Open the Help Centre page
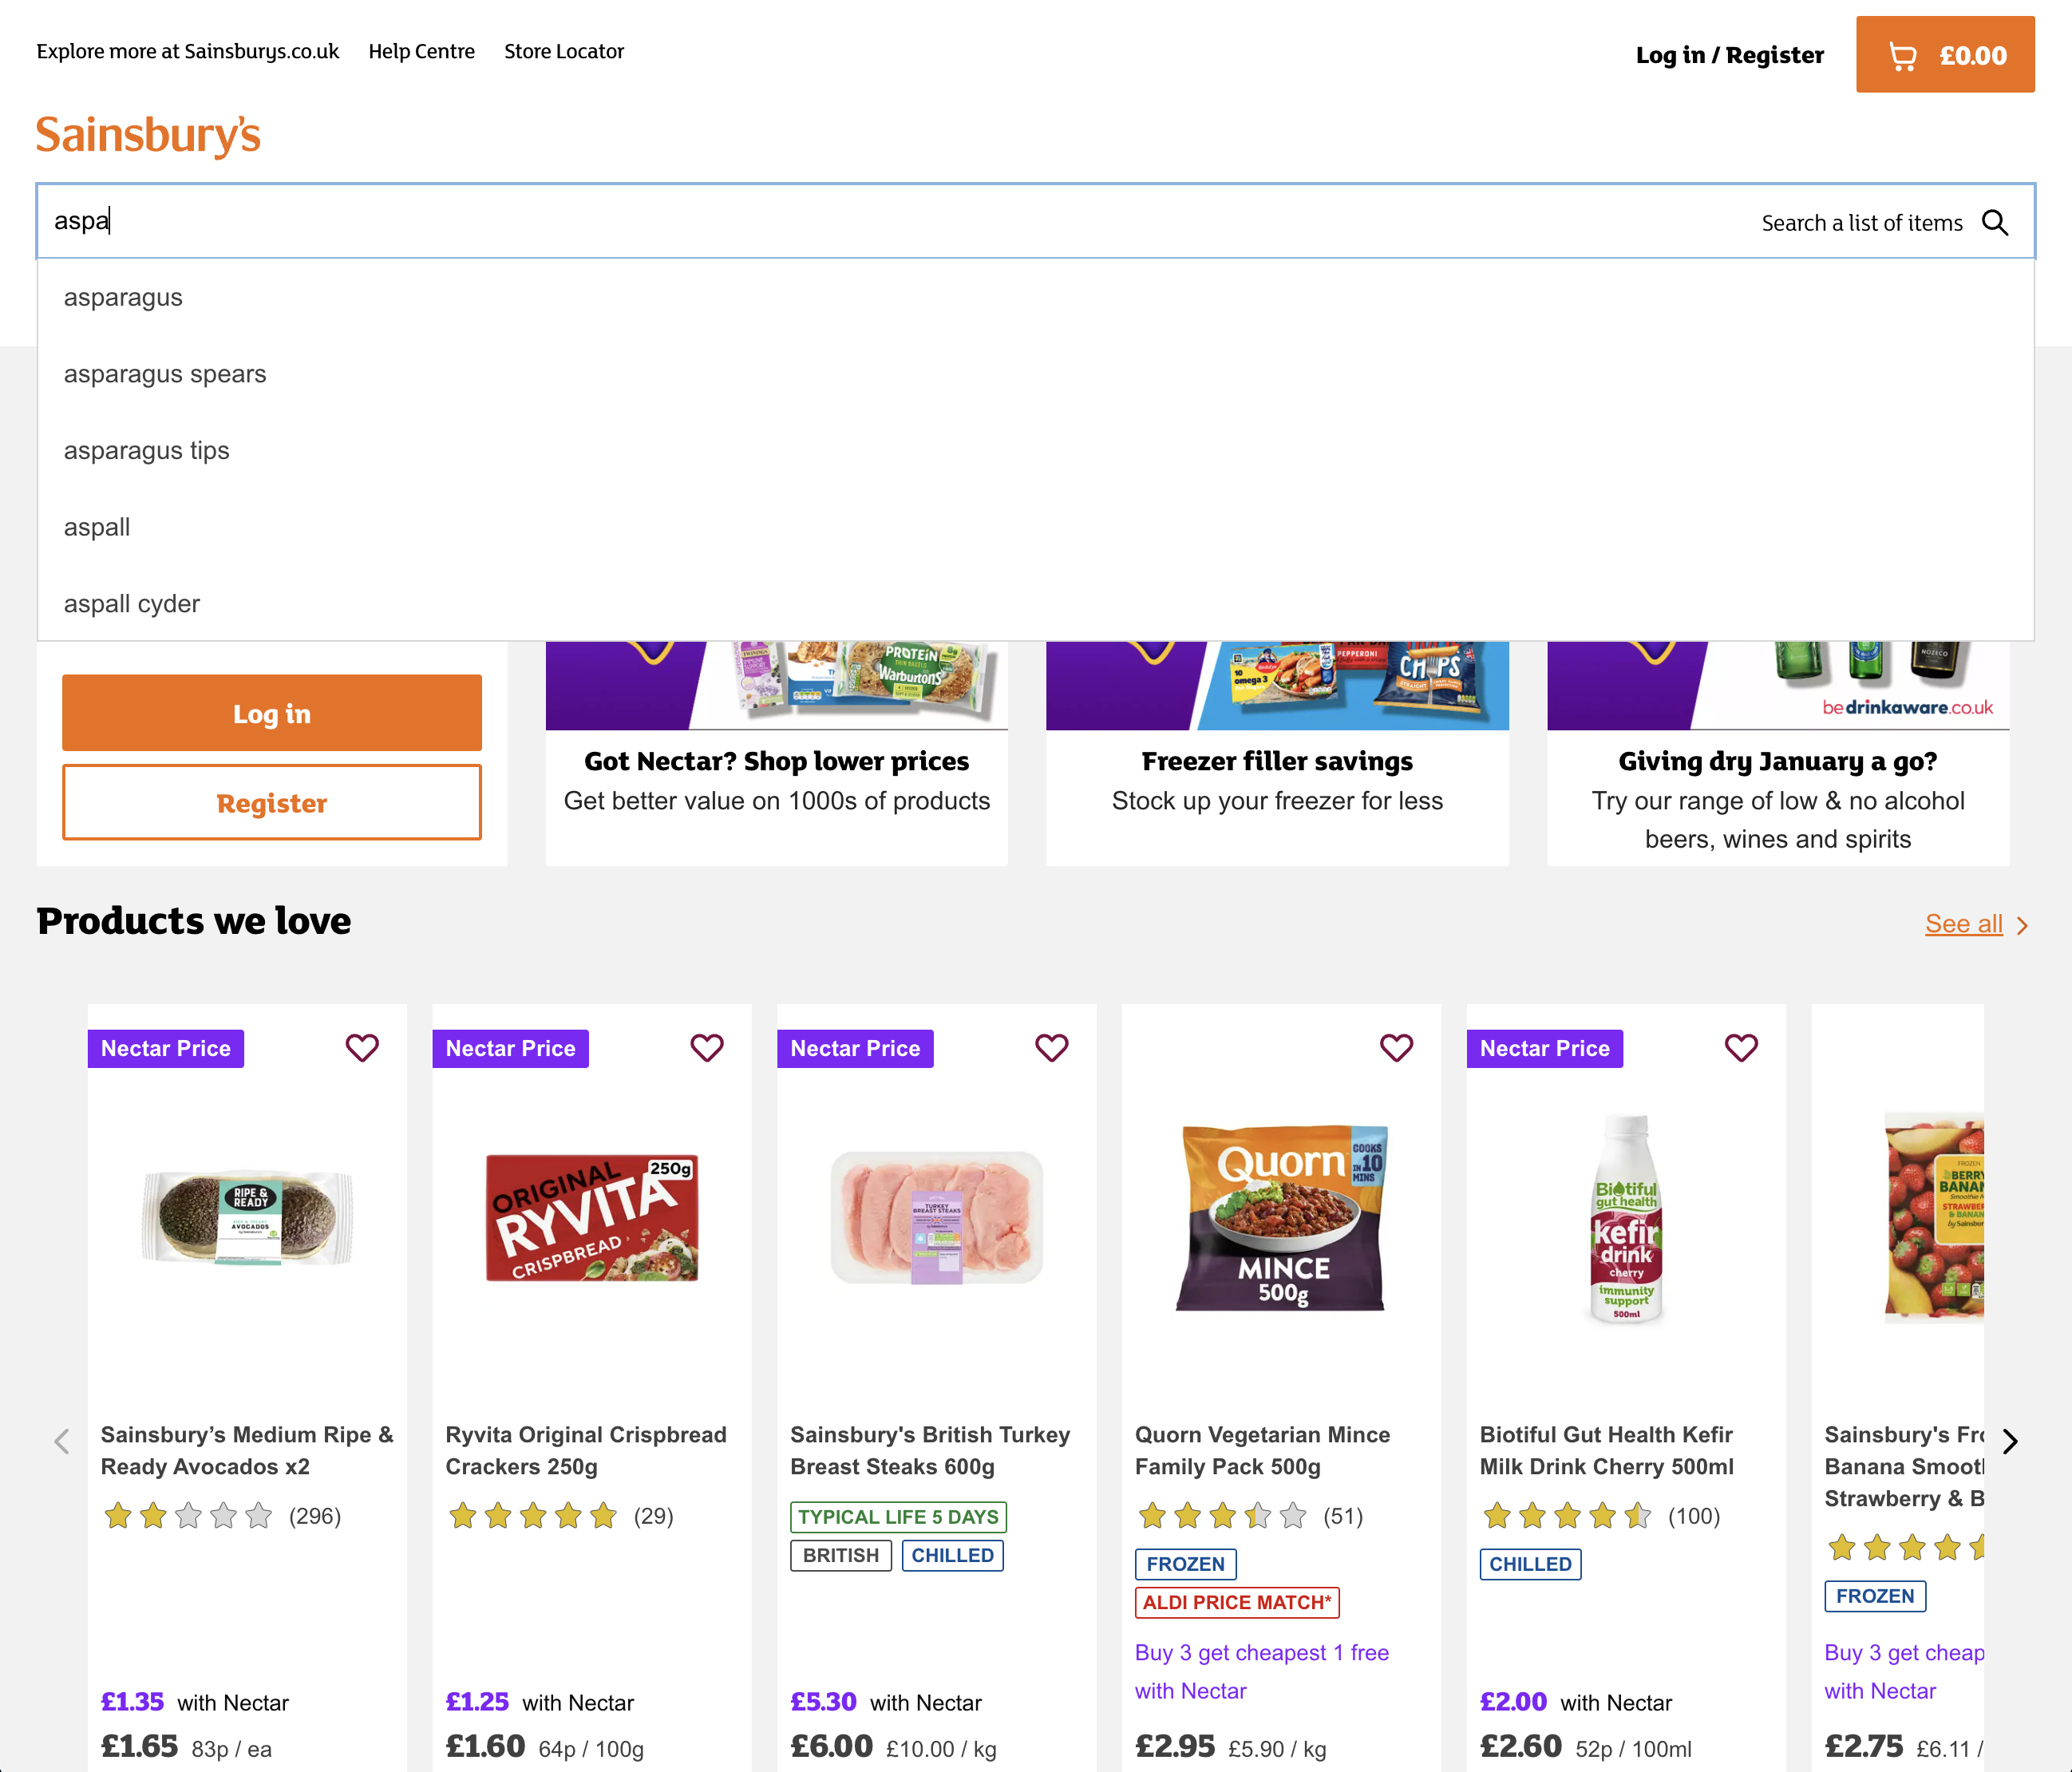Screen dimensions: 2072x1772 pyautogui.click(x=421, y=51)
